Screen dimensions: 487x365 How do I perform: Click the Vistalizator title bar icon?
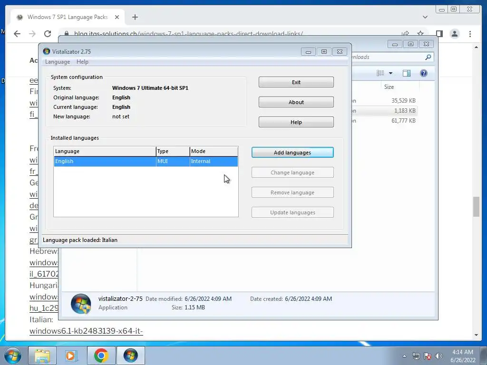pos(47,51)
